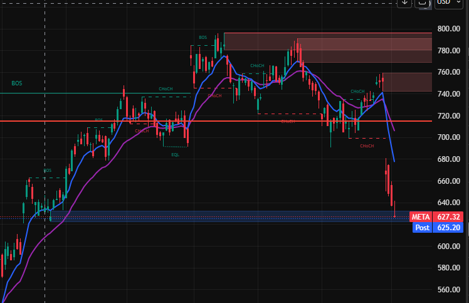This screenshot has width=469, height=303.
Task: Click the 680.00 price axis label
Action: coord(449,159)
